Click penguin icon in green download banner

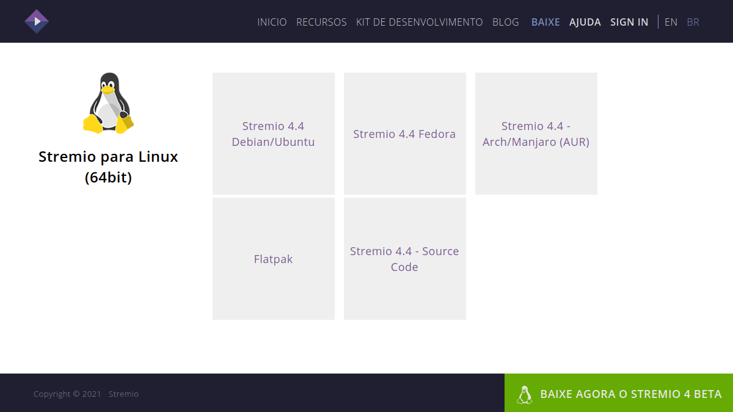tap(524, 394)
